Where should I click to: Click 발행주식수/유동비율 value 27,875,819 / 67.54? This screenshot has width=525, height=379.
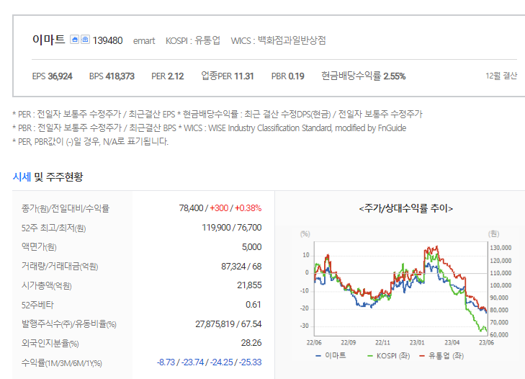[228, 324]
